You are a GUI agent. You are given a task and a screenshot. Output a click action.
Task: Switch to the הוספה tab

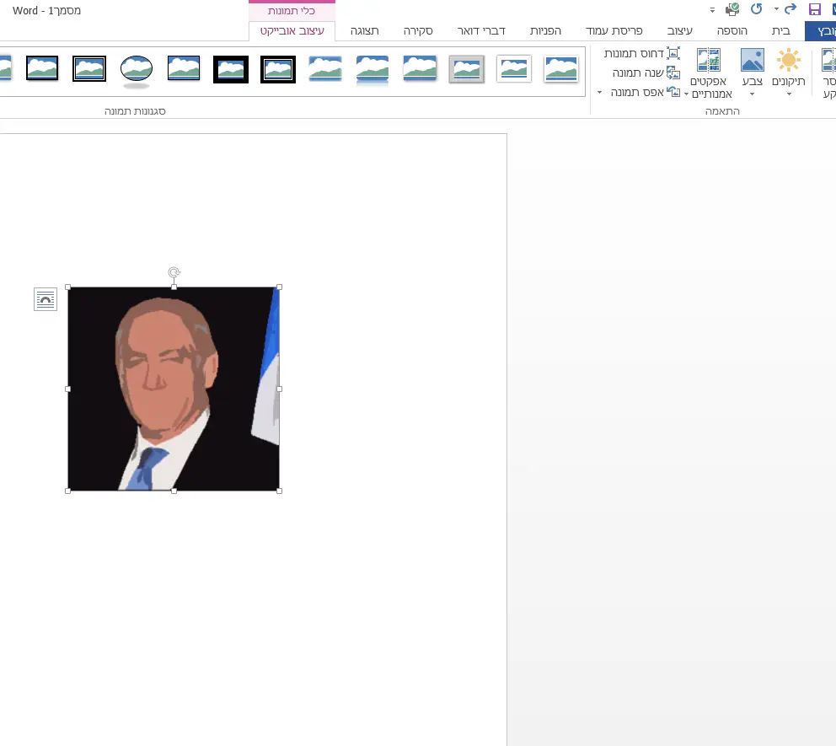point(731,30)
